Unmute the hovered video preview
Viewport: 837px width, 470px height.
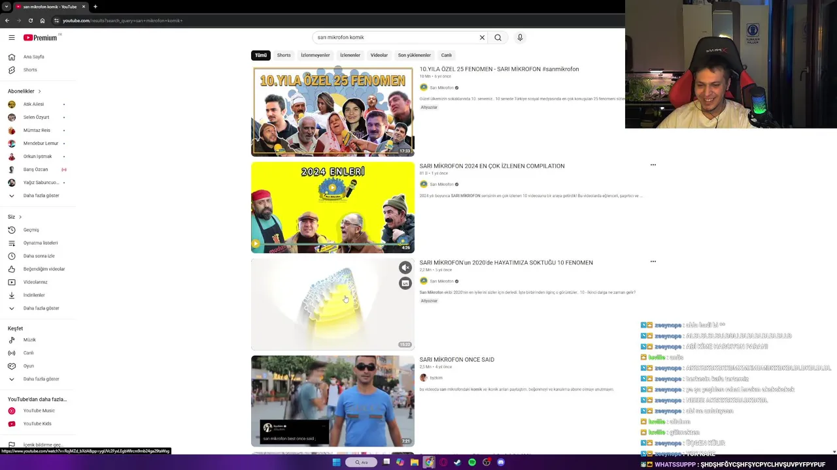(405, 268)
